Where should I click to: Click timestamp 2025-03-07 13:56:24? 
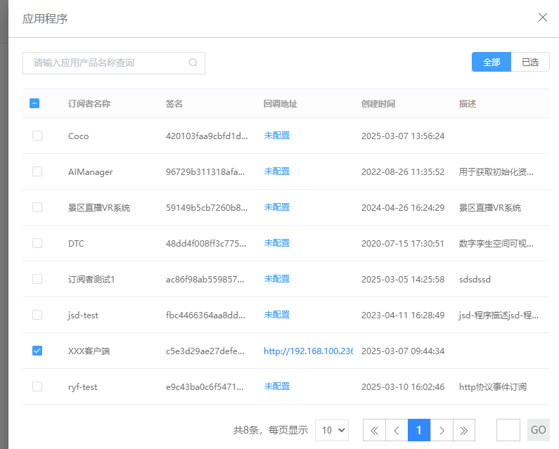point(403,136)
